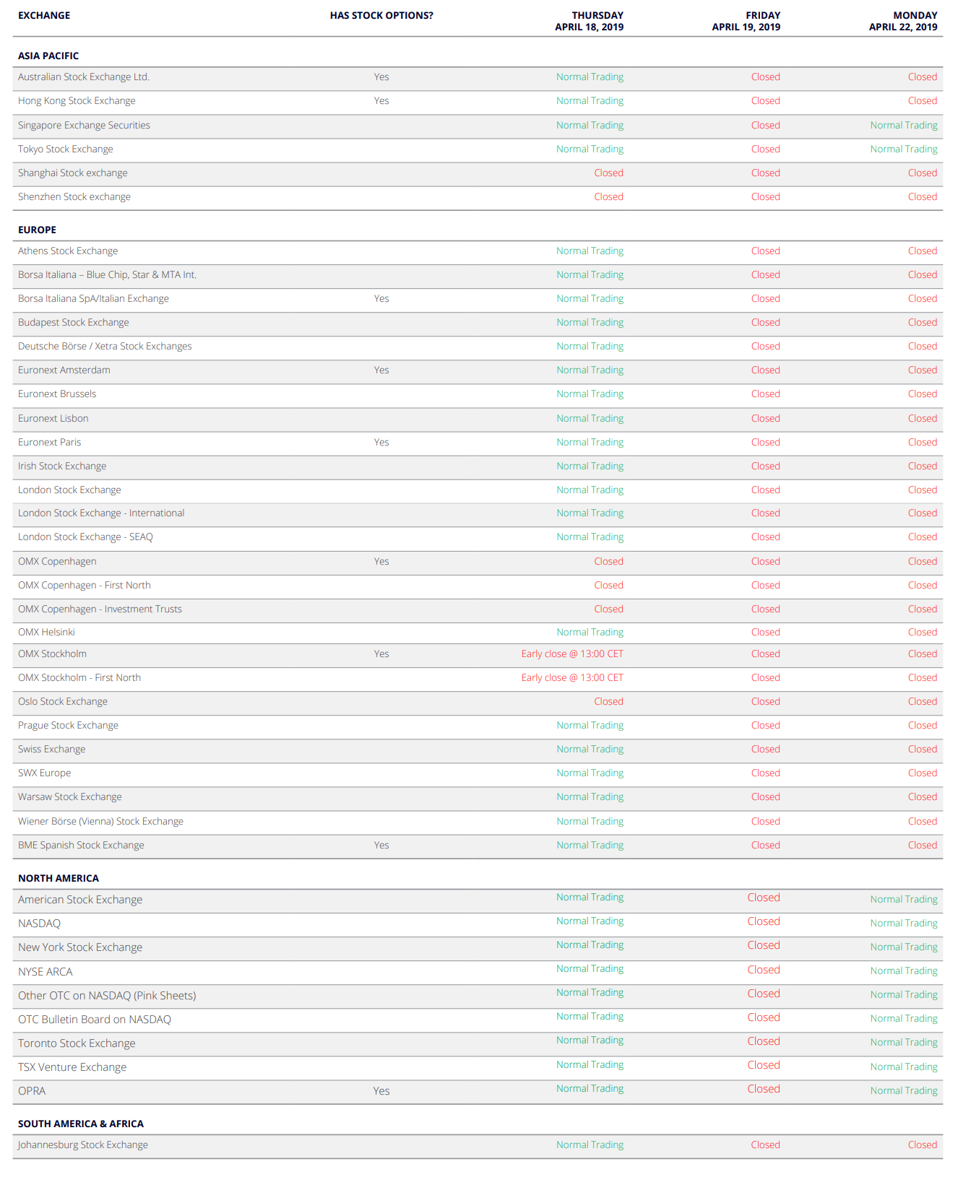Click Shenzhen Stock exchange row name

click(74, 196)
